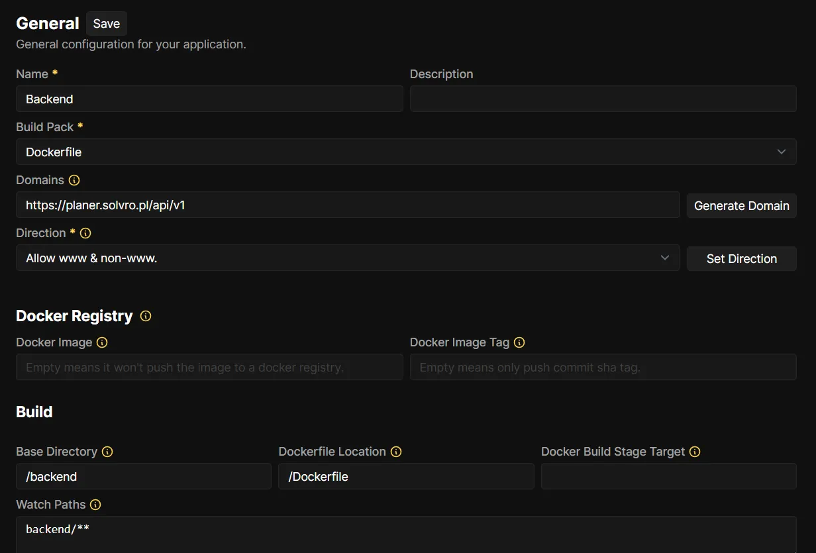
Task: Click into the empty Description field
Action: point(603,99)
